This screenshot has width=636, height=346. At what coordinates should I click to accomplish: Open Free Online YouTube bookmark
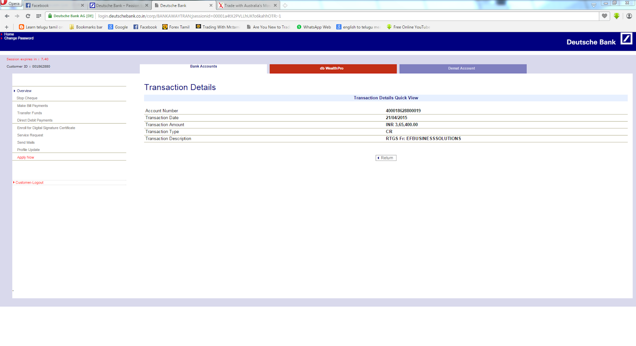click(409, 27)
